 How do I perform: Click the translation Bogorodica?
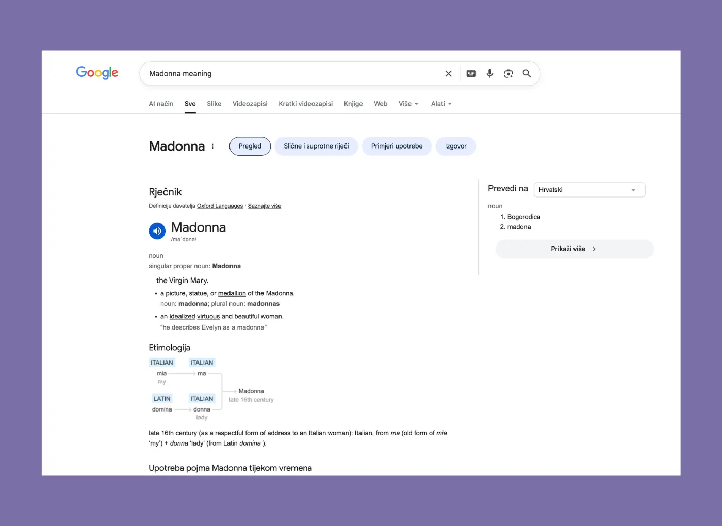click(524, 217)
